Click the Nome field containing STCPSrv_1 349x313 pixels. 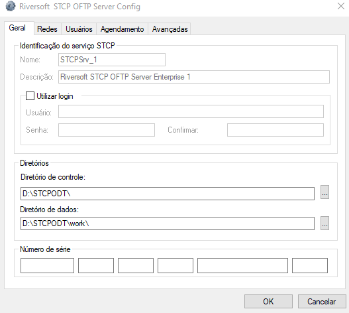point(112,60)
